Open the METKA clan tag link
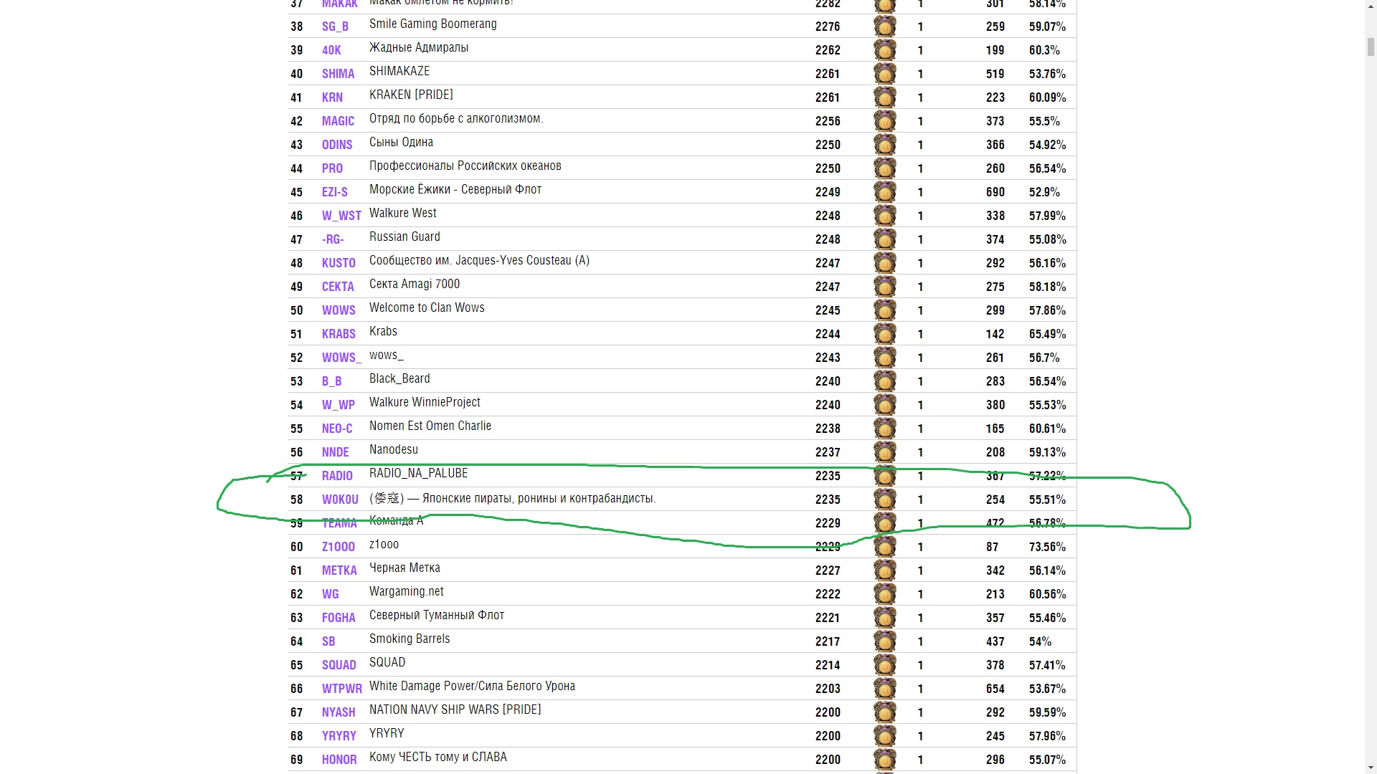Screen dimensions: 1377x774 (x=339, y=570)
